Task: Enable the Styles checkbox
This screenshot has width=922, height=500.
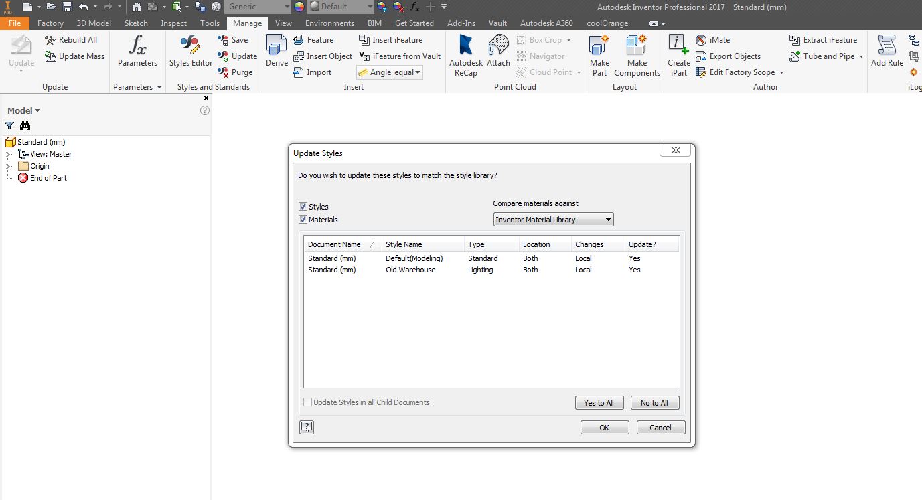Action: (302, 206)
